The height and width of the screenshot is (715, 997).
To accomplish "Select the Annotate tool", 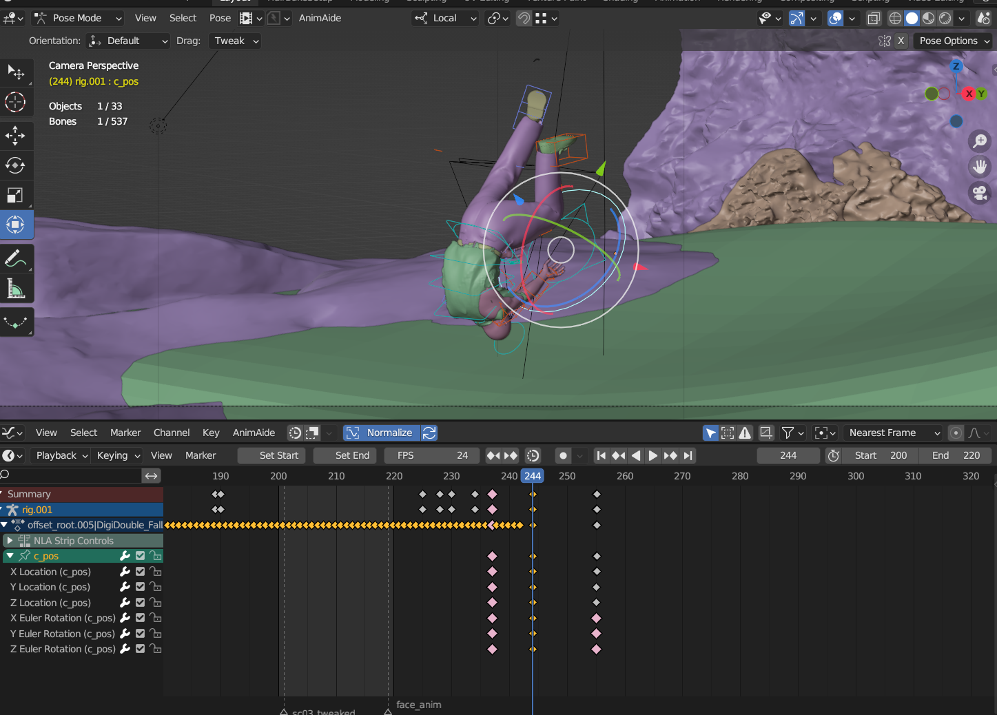I will point(15,259).
